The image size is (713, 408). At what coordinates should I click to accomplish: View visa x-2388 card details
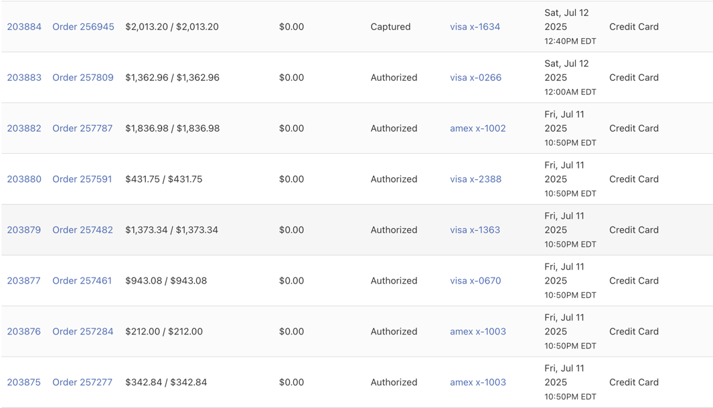(x=476, y=179)
